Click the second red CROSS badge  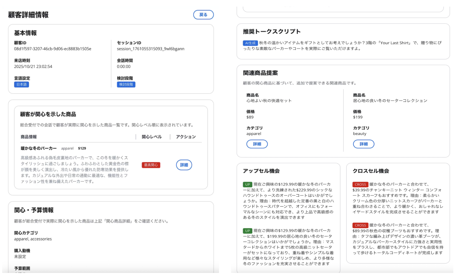tap(360, 225)
